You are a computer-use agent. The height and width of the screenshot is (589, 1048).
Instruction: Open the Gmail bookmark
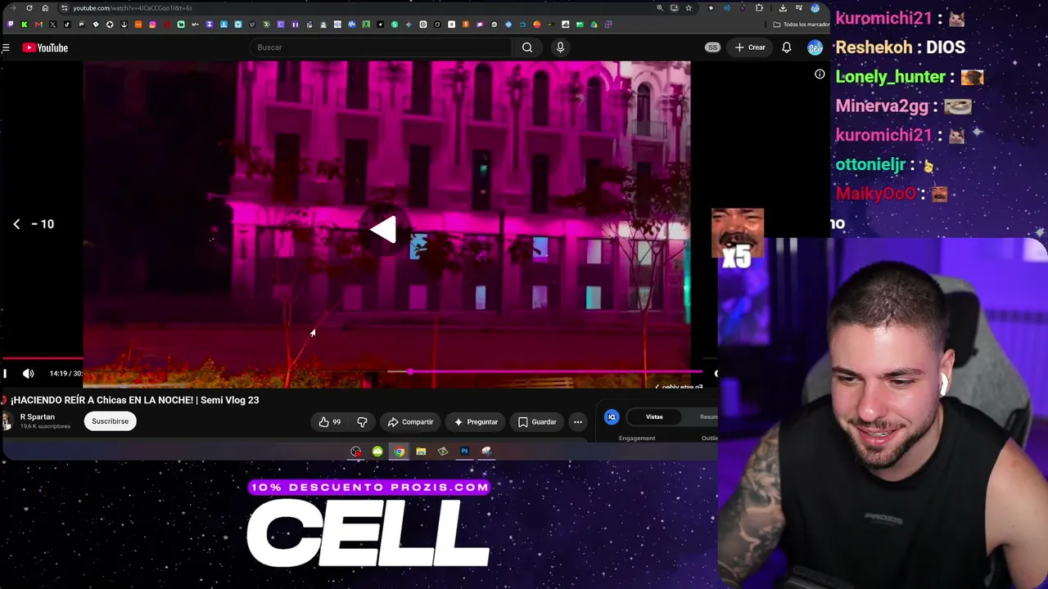[38, 25]
